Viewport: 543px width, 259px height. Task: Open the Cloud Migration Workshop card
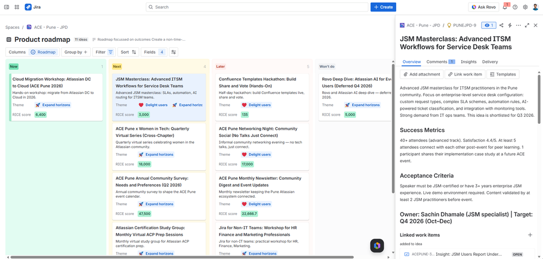pos(56,97)
